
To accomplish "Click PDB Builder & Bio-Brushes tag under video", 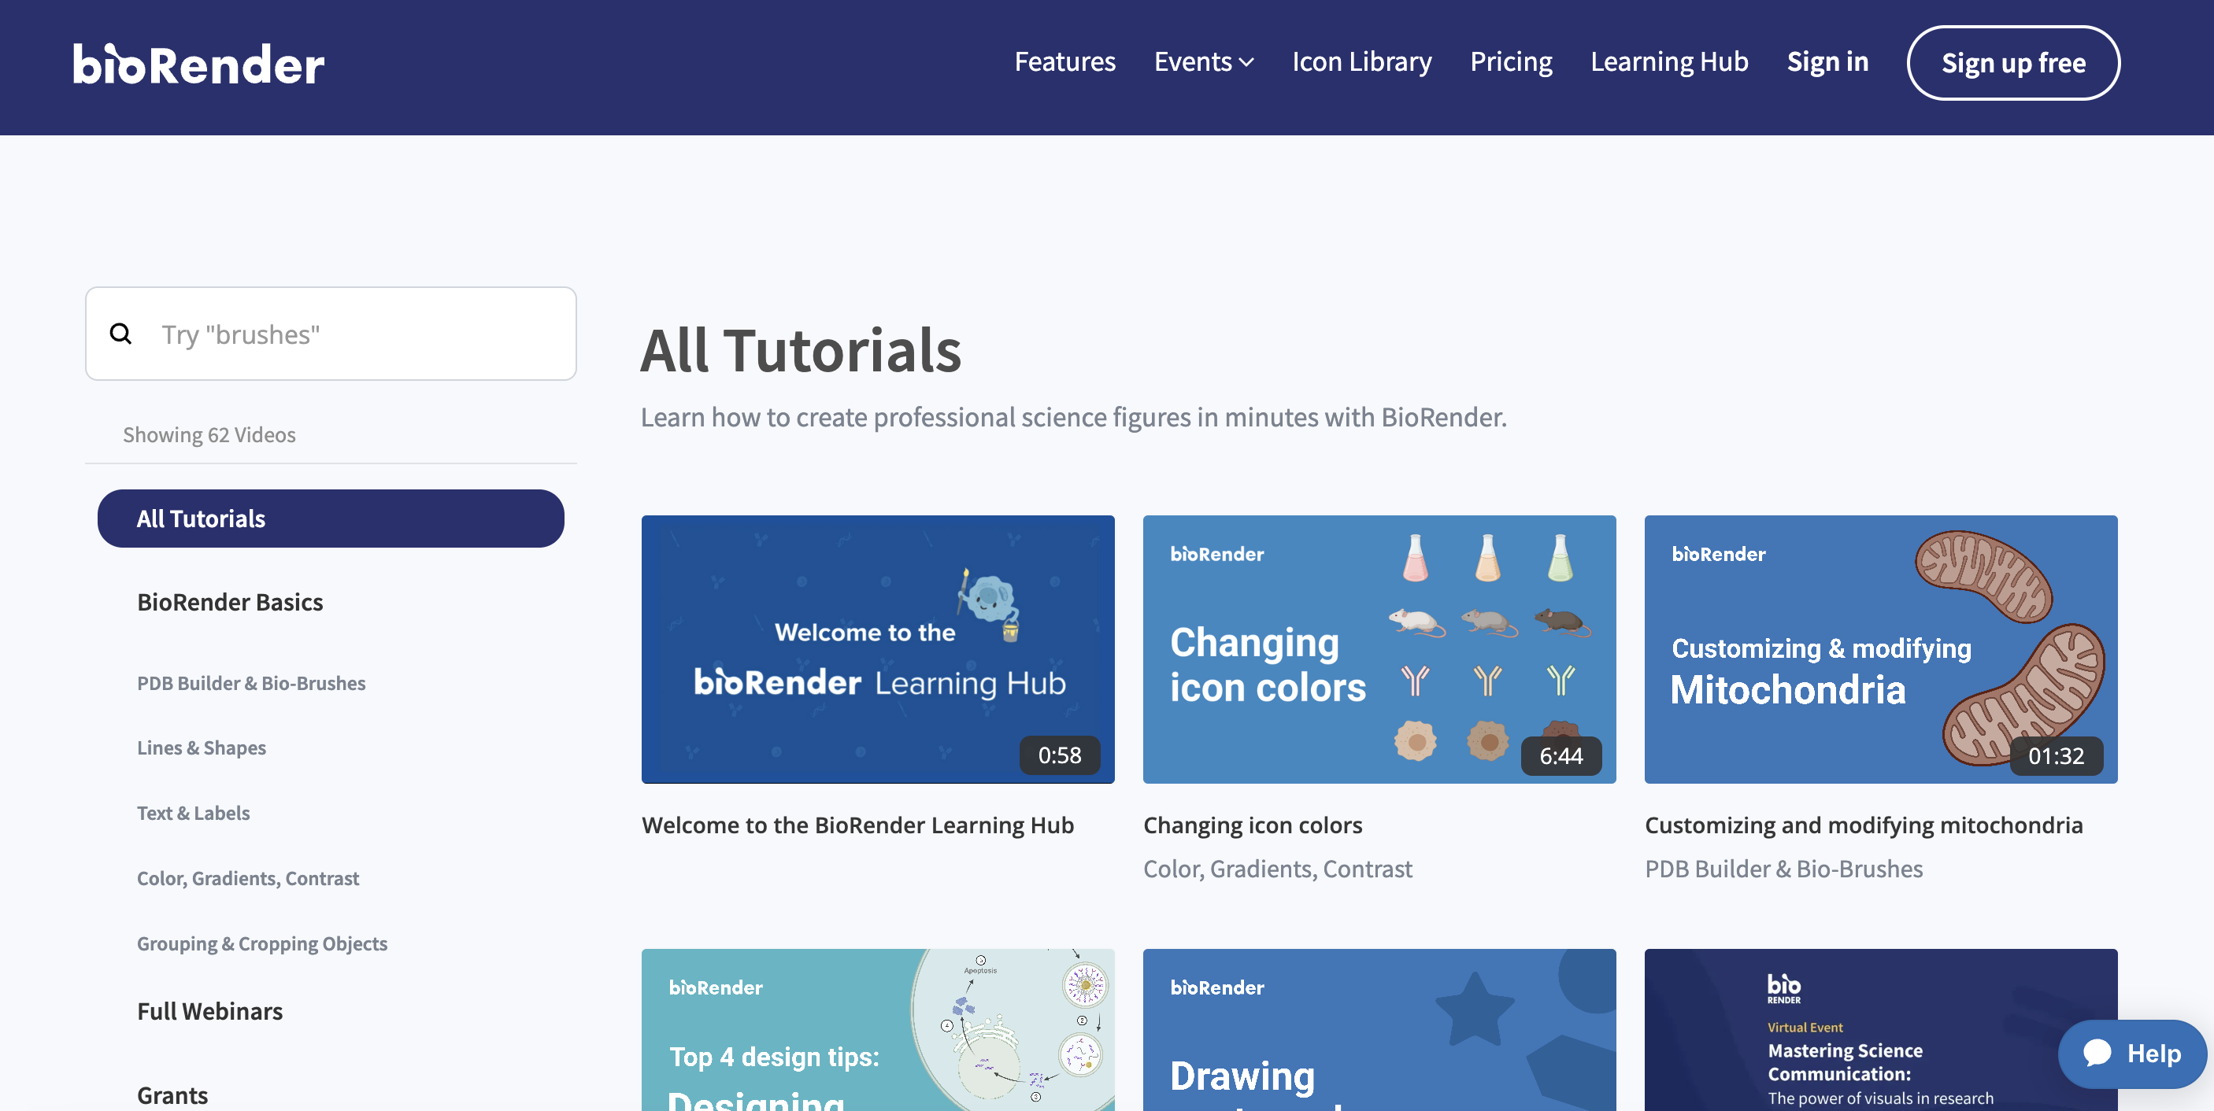I will (1783, 869).
